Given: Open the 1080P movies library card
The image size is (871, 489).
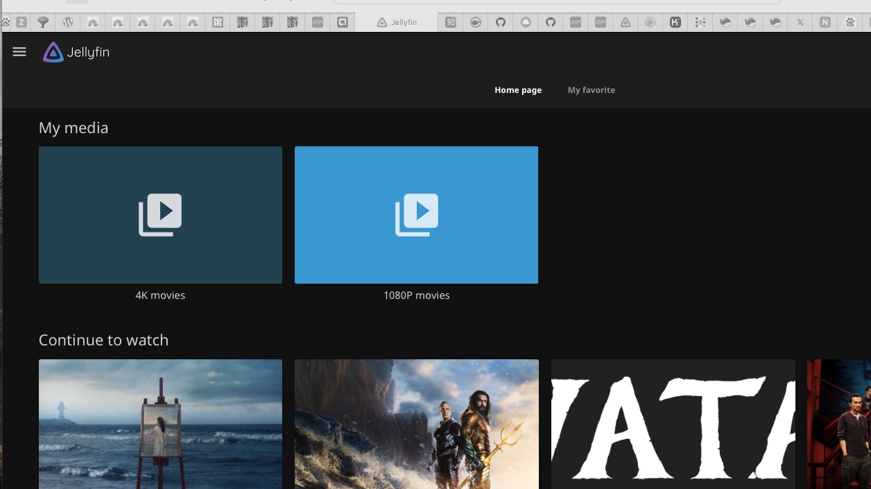Looking at the screenshot, I should point(416,215).
